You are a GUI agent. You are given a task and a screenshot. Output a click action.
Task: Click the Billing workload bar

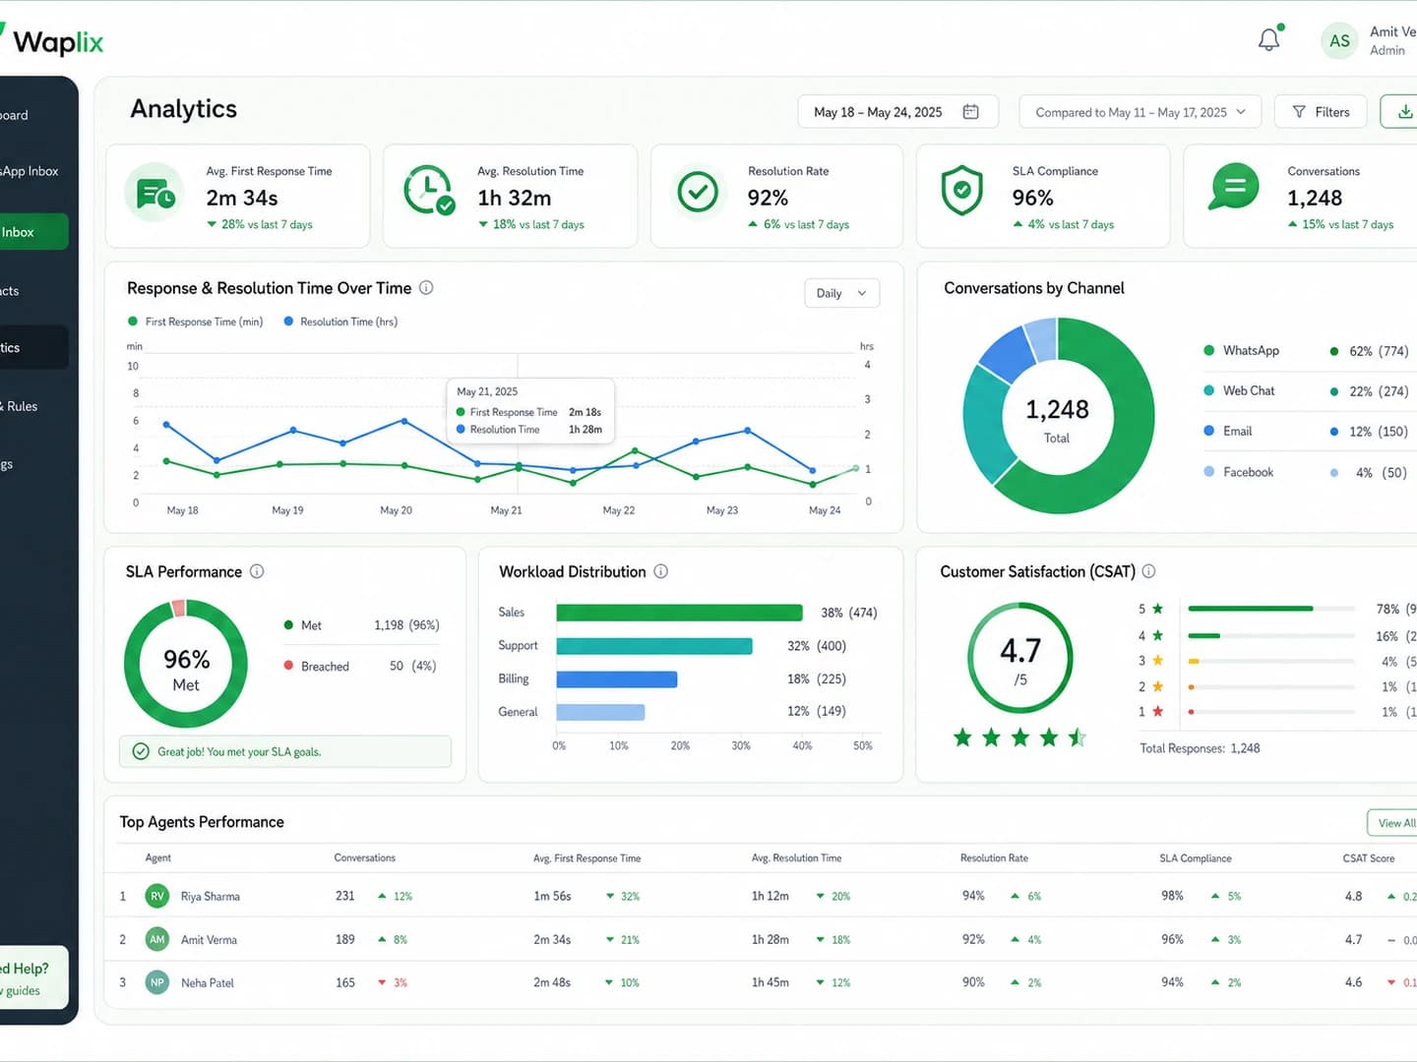[617, 678]
